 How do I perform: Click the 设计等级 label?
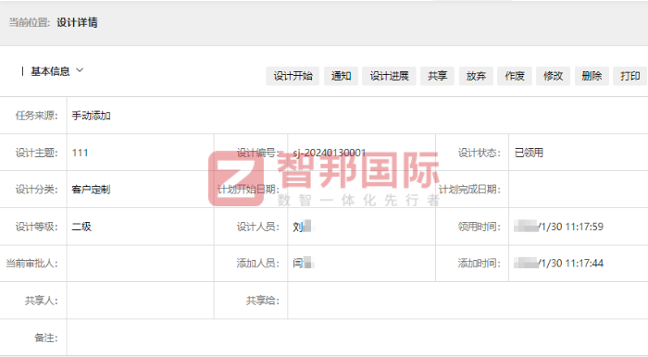(x=36, y=227)
